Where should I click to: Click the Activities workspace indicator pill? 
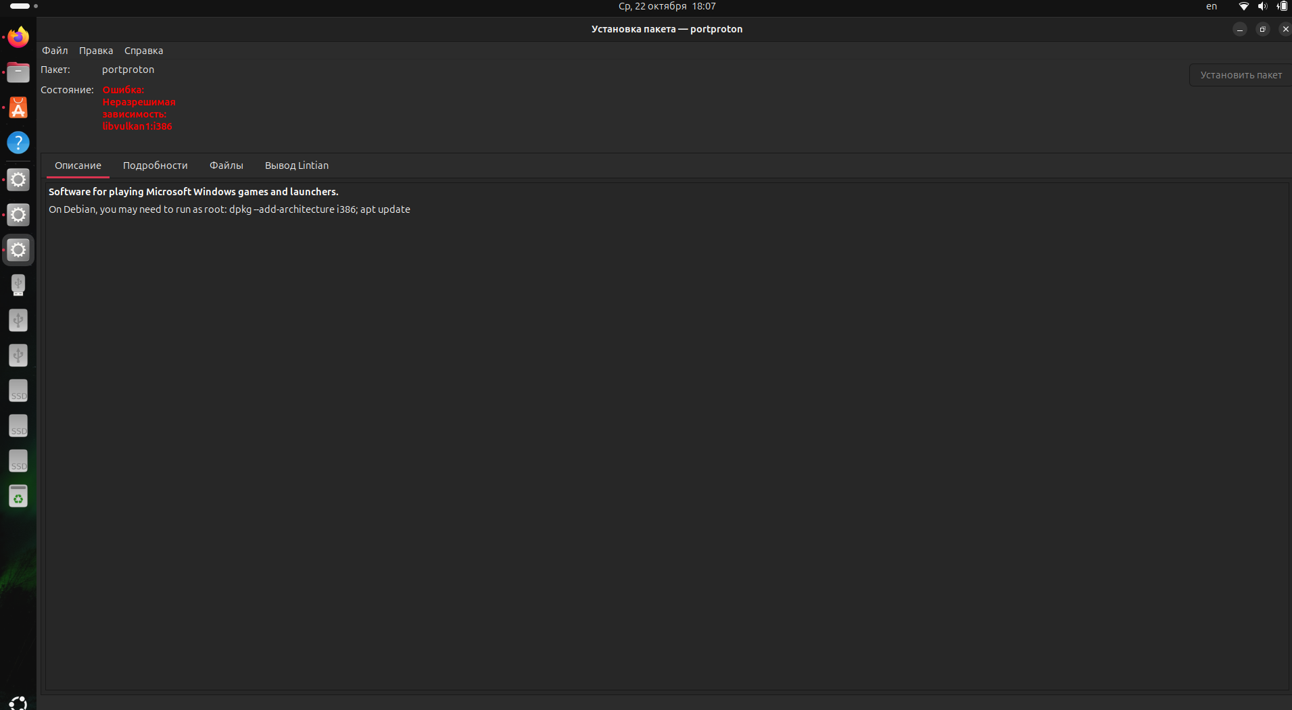[x=20, y=6]
